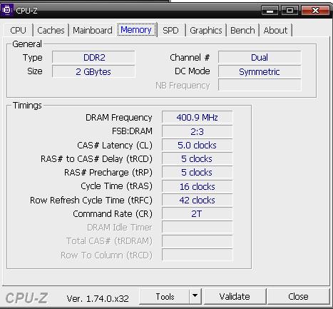Show the Graphics tab
The width and height of the screenshot is (333, 309).
click(x=206, y=31)
